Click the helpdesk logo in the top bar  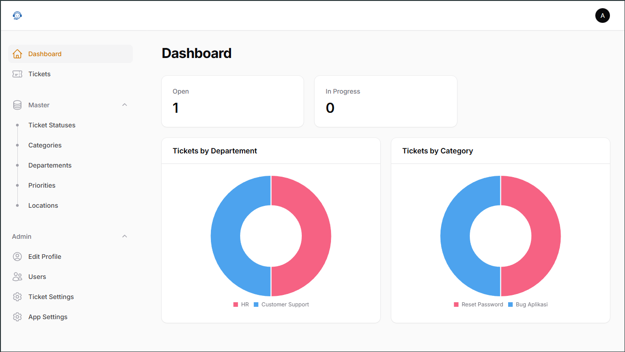(17, 15)
